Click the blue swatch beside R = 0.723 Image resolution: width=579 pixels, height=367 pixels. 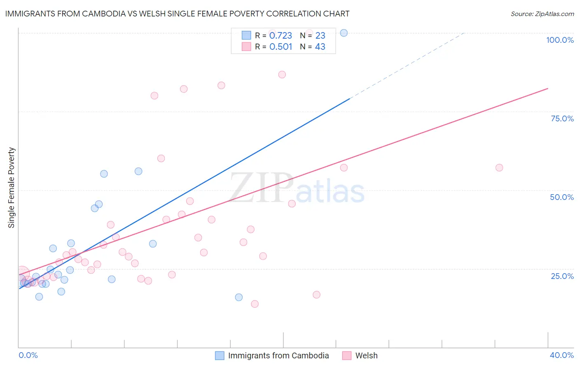click(x=246, y=35)
